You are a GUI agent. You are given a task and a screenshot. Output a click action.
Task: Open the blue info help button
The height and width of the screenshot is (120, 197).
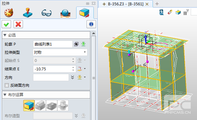pos(91,24)
